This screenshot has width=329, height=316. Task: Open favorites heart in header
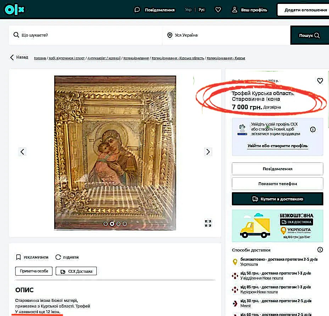point(218,10)
